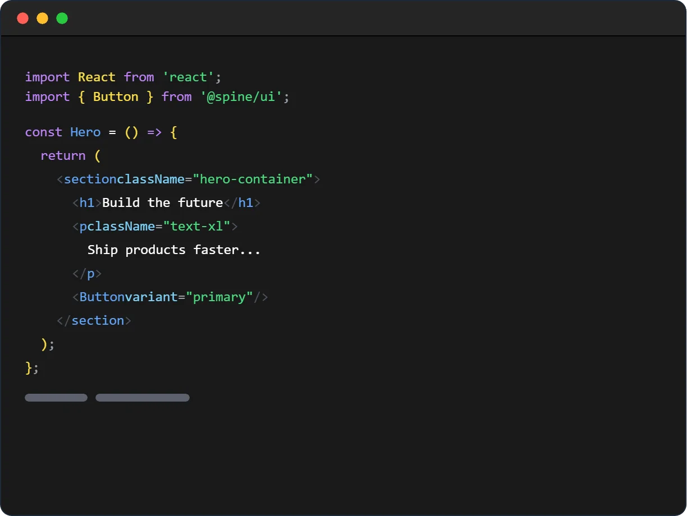Click the Hero component name
Viewport: 687px width, 516px height.
click(x=85, y=132)
